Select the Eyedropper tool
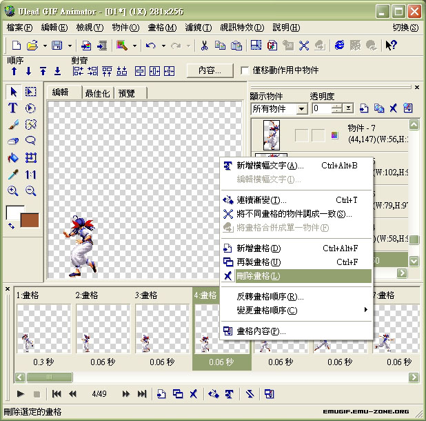 (13, 175)
